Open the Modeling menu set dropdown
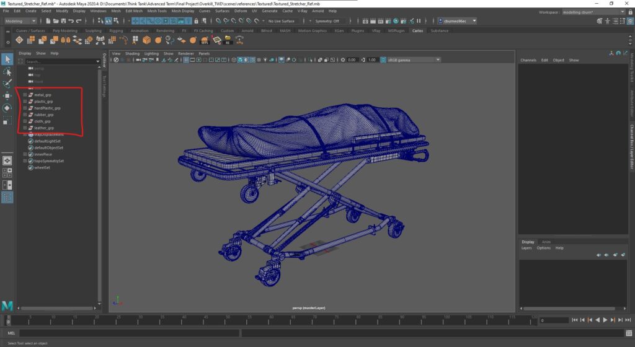 (20, 20)
